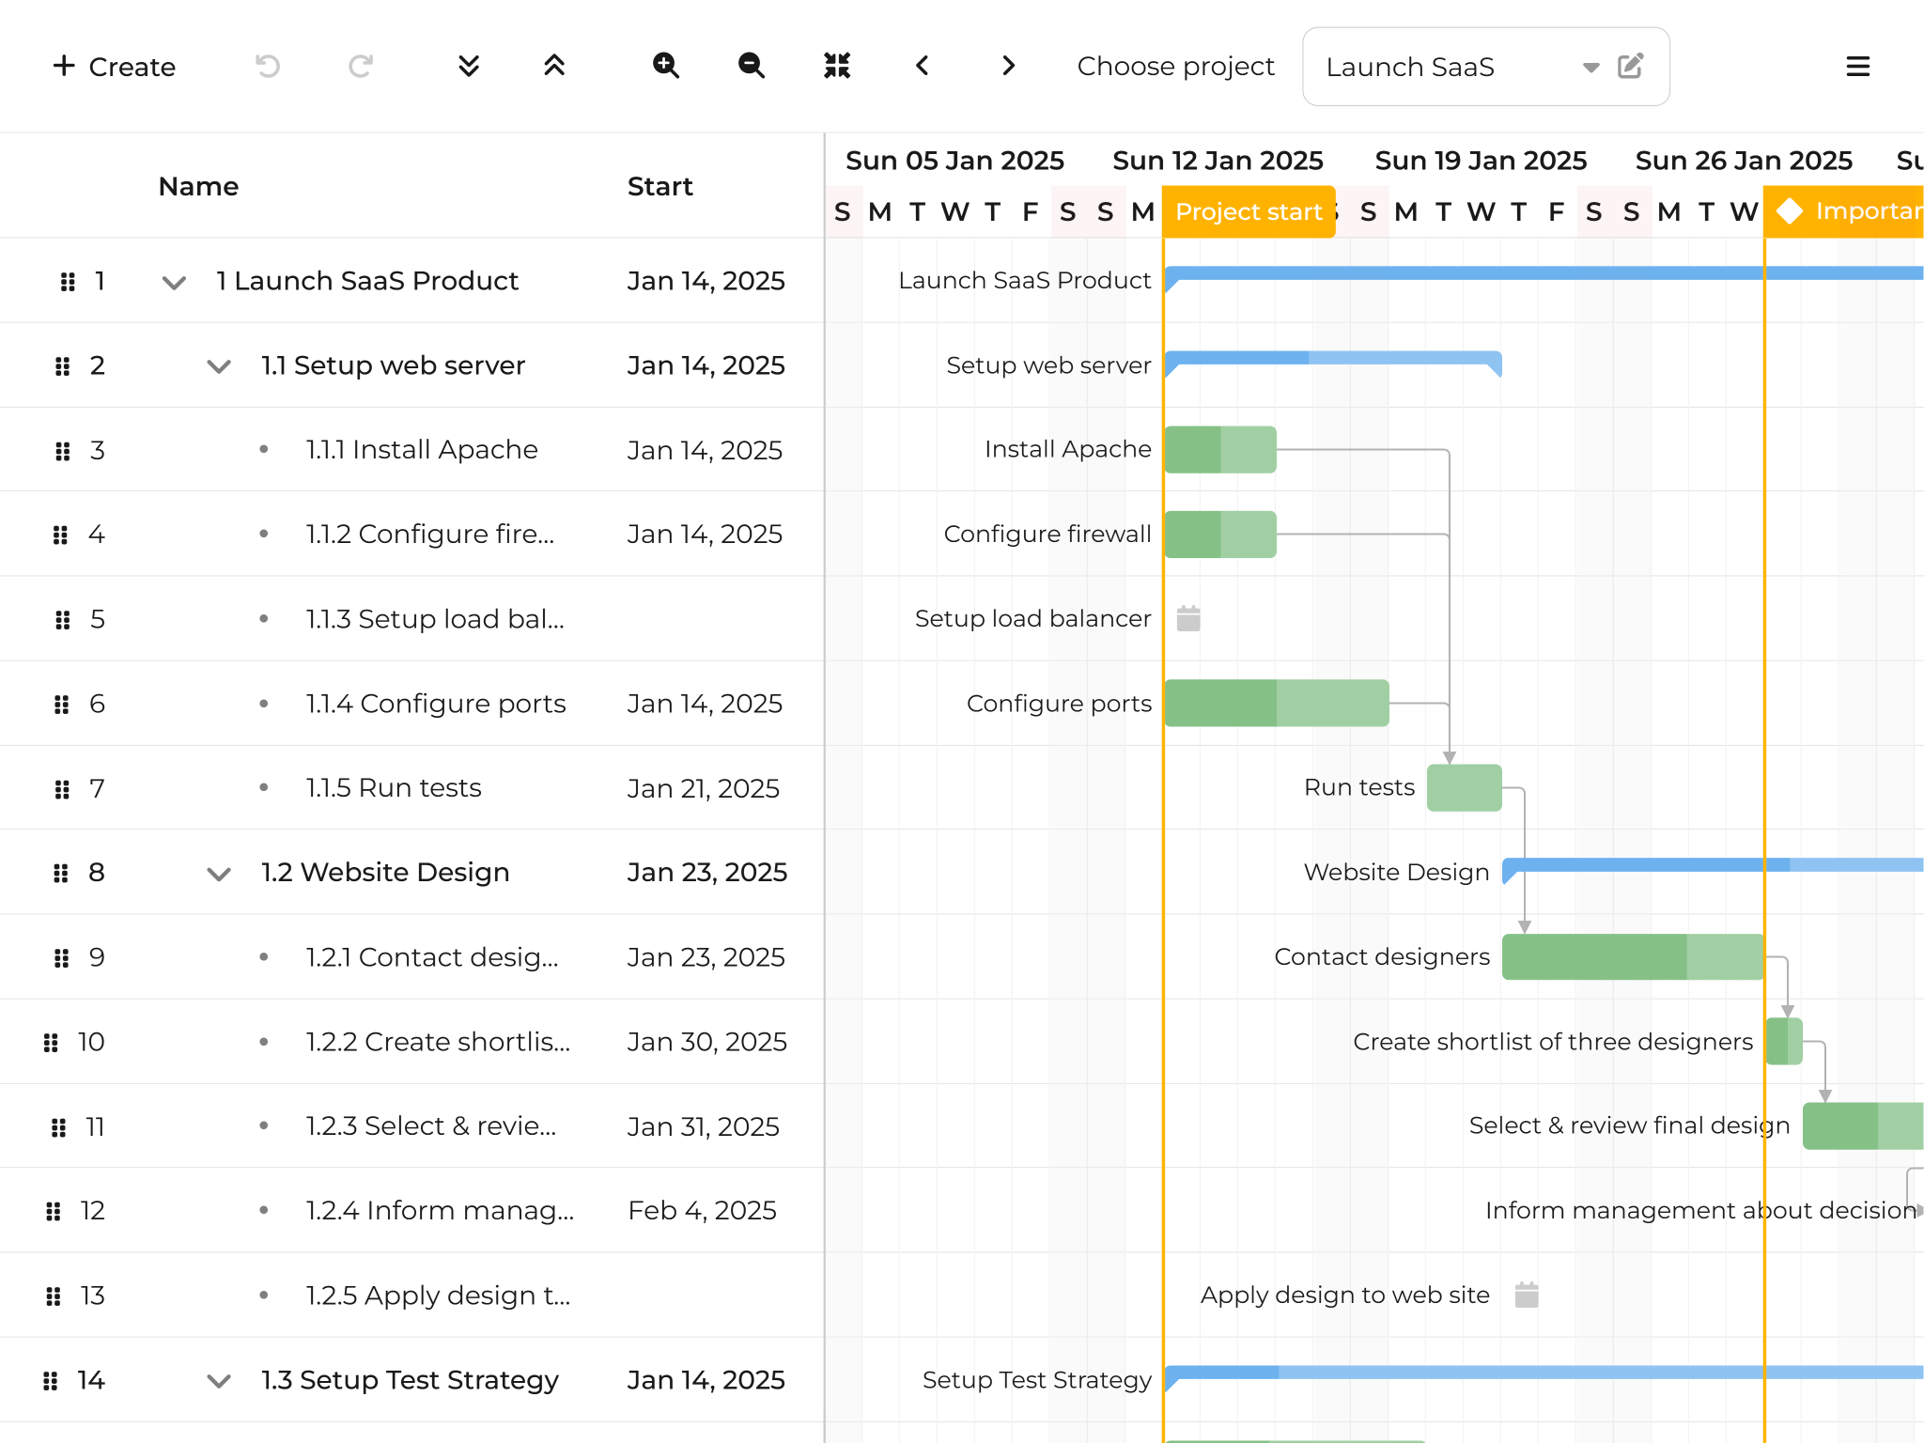Click the edit project pencil icon
This screenshot has width=1924, height=1443.
pyautogui.click(x=1631, y=66)
